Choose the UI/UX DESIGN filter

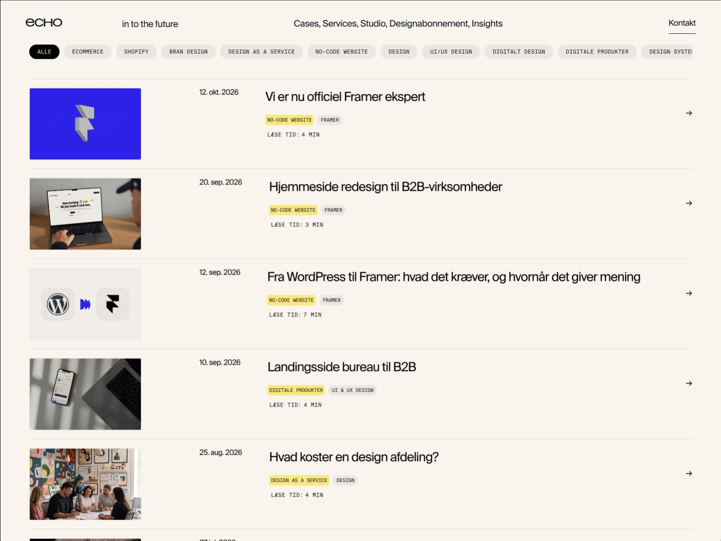[x=451, y=52]
